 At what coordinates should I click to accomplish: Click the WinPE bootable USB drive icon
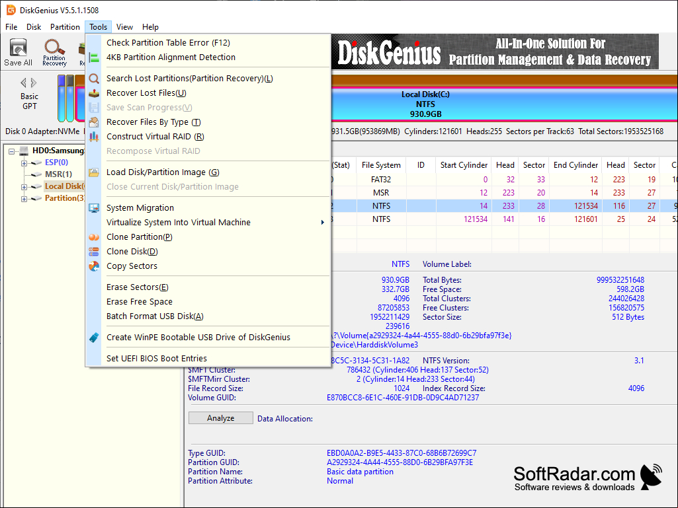pos(94,338)
